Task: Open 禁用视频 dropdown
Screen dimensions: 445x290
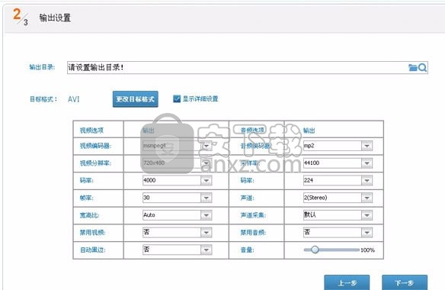Action: [x=206, y=233]
